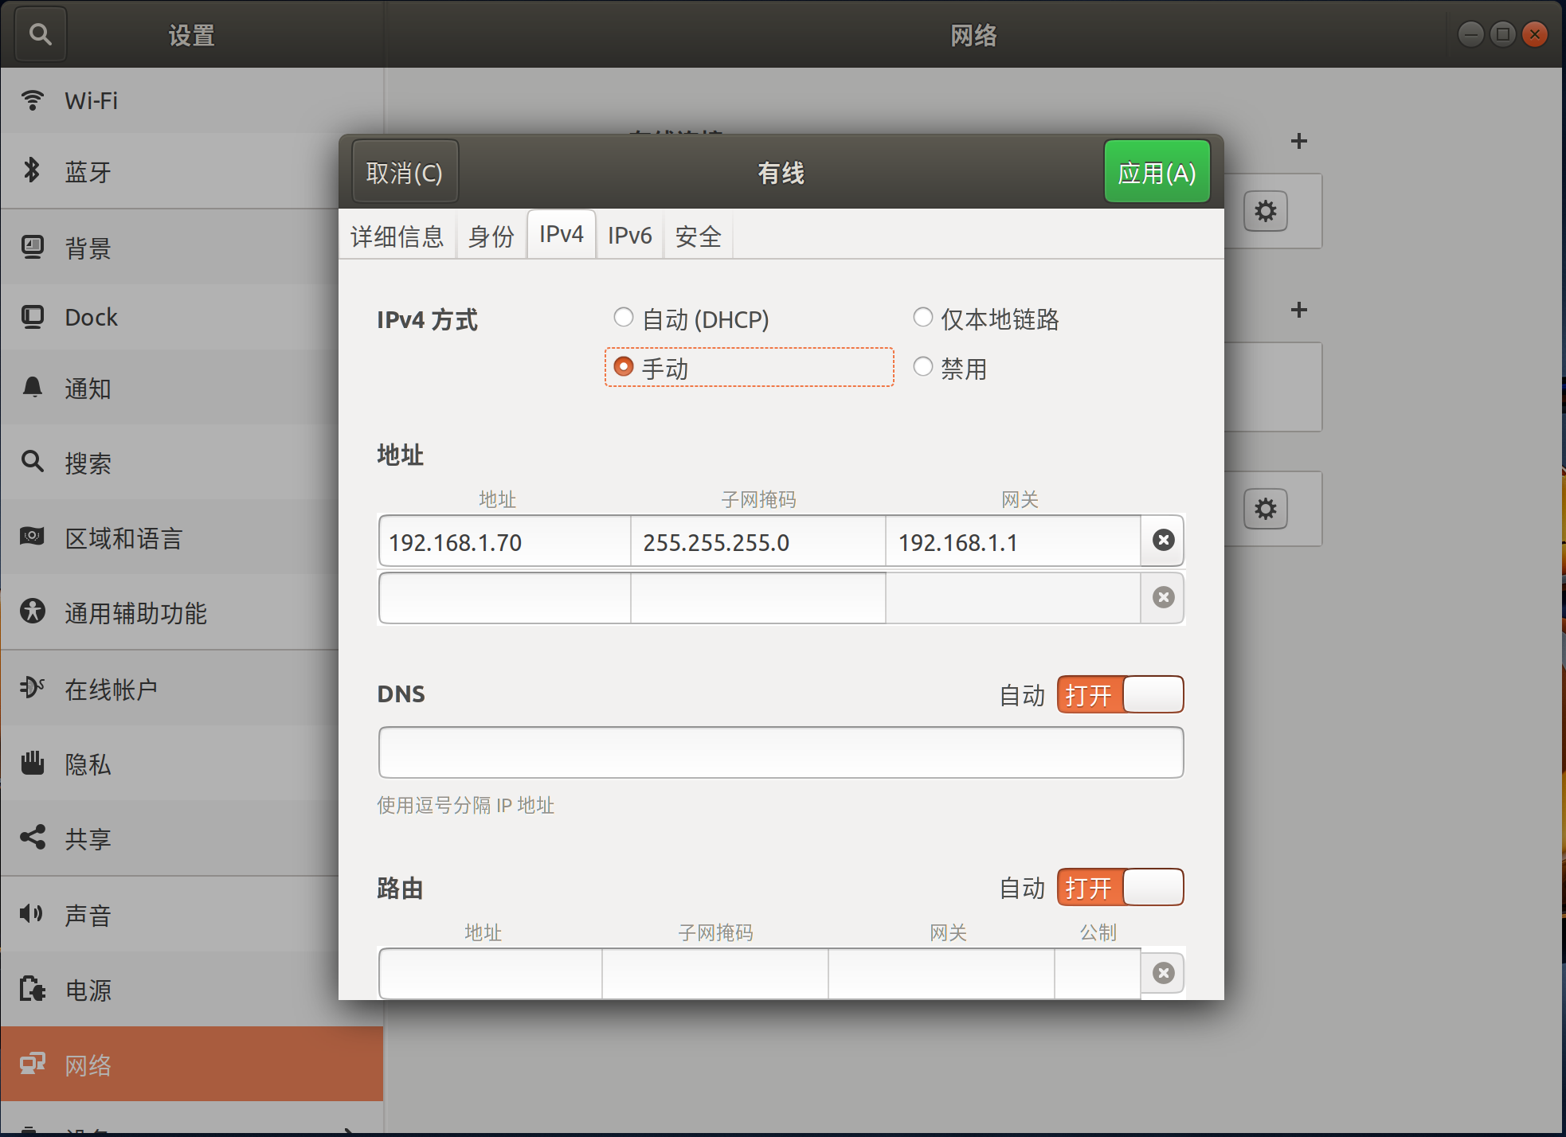
Task: Switch to the IPv6 tab
Action: click(628, 235)
